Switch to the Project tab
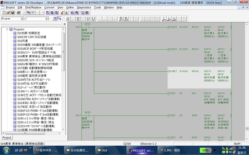Image resolution: width=249 pixels, height=155 pixels. coord(7,138)
